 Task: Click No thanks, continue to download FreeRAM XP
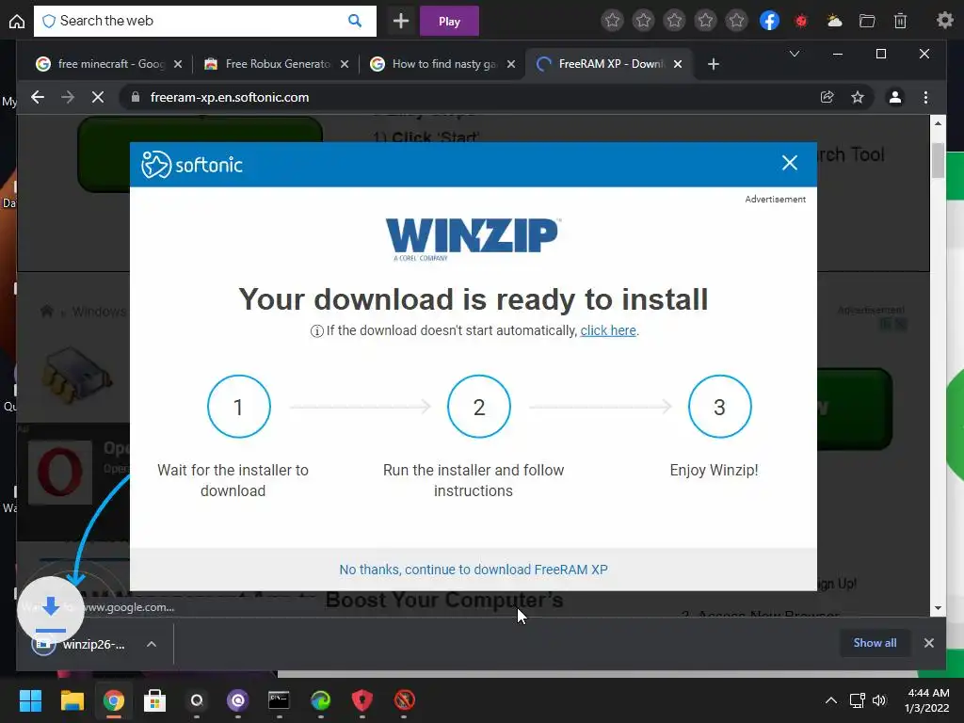pyautogui.click(x=474, y=570)
